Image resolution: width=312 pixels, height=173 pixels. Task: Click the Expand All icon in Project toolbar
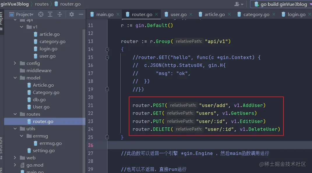point(50,14)
